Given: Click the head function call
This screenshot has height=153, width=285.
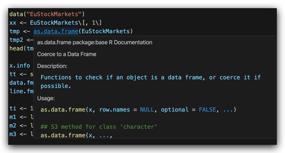Looking at the screenshot, I should click(16, 48).
